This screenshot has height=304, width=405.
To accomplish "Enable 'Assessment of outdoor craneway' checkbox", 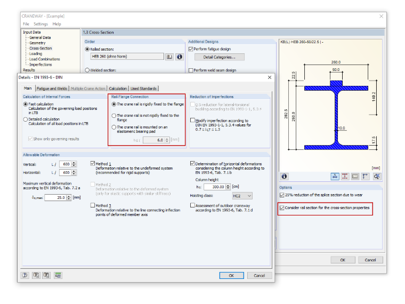I will coord(192,205).
